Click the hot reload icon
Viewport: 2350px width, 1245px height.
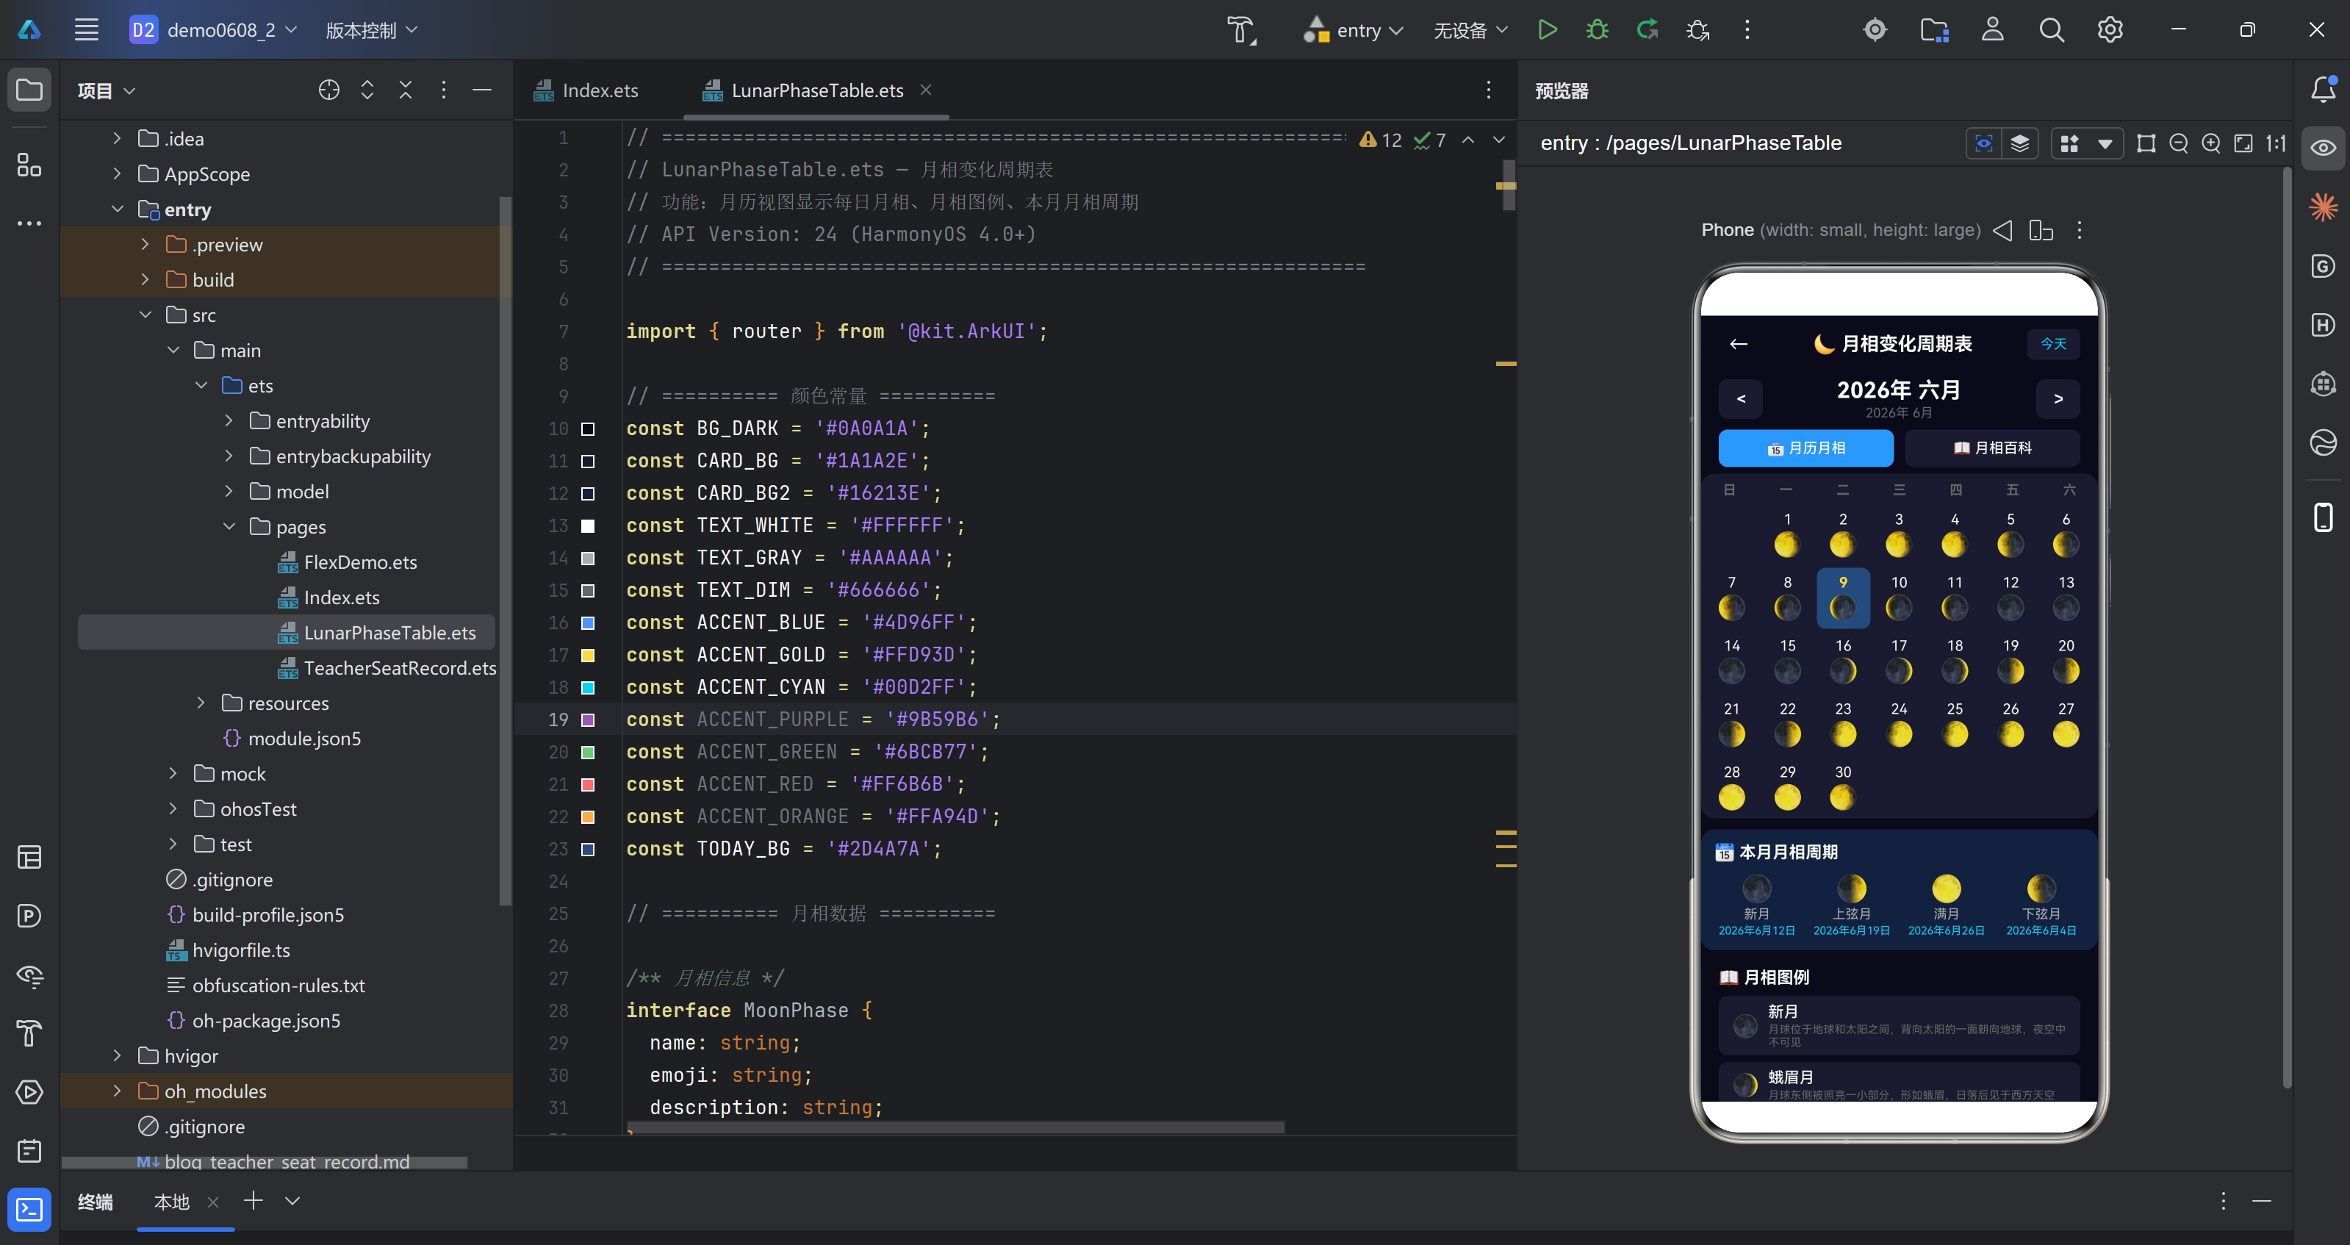pos(1647,30)
